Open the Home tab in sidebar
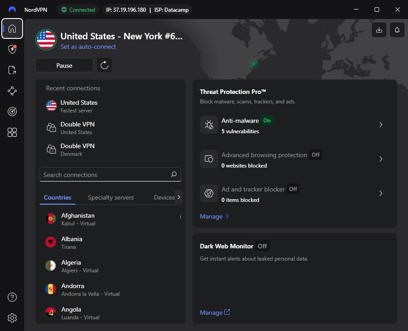Screen dimensions: 408x331 click(x=12, y=28)
